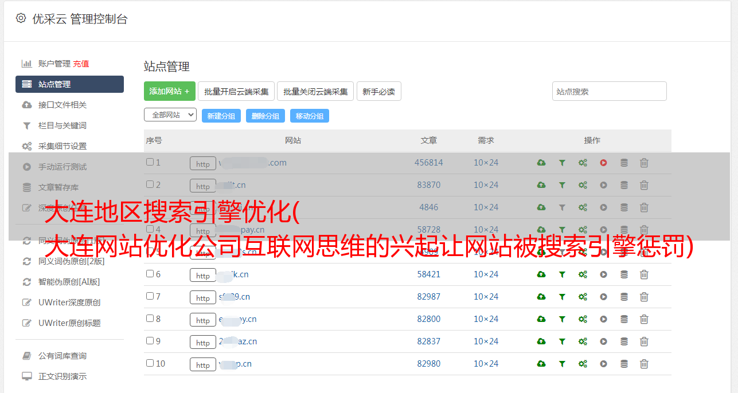Click inside the 站点搜索 search field
Screen dimensions: 738x393
610,91
